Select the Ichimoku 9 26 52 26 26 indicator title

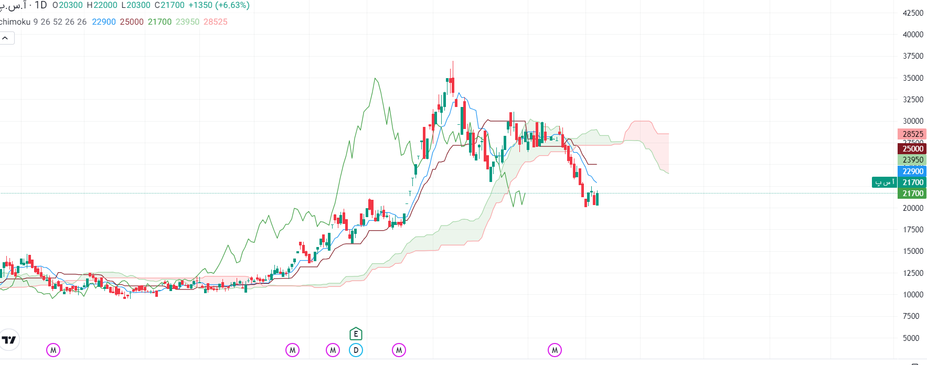(43, 22)
